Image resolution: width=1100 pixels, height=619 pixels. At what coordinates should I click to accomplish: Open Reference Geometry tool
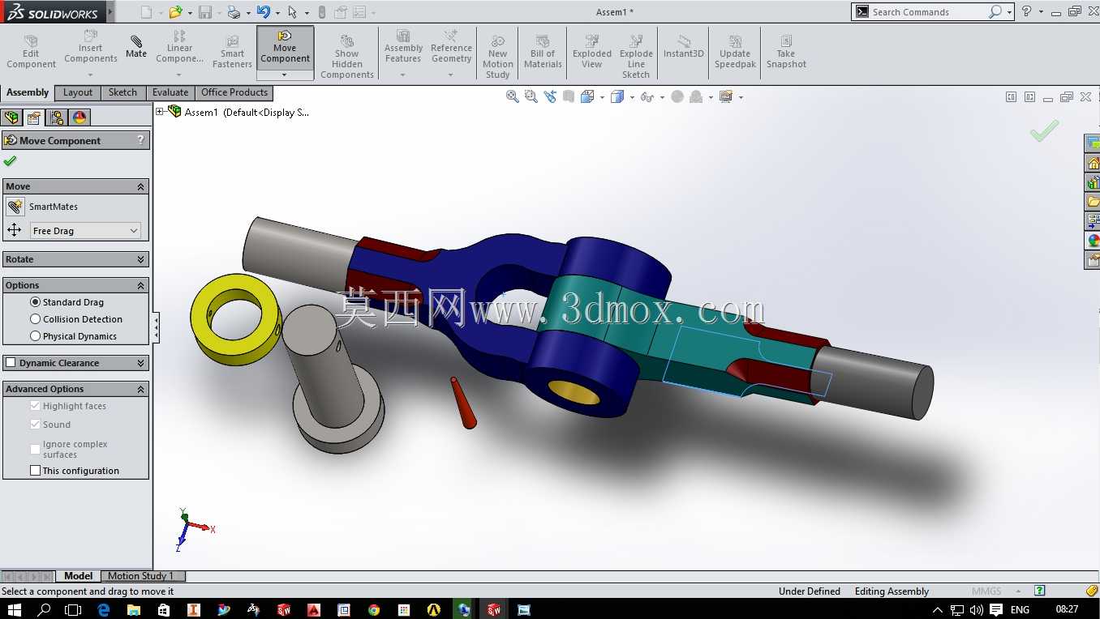(451, 47)
